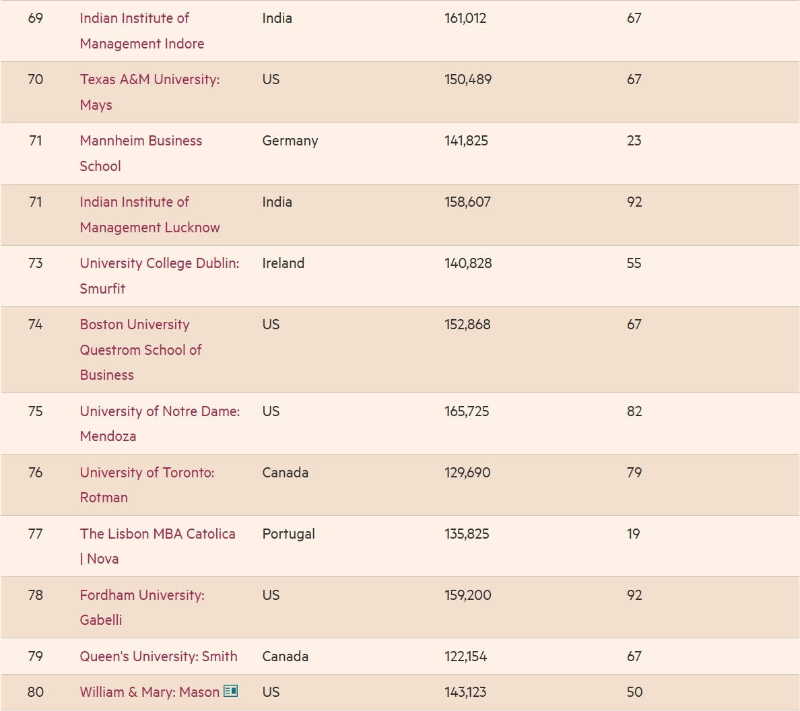800x711 pixels.
Task: Click value 82 in the Notre Dame row
Action: click(634, 411)
